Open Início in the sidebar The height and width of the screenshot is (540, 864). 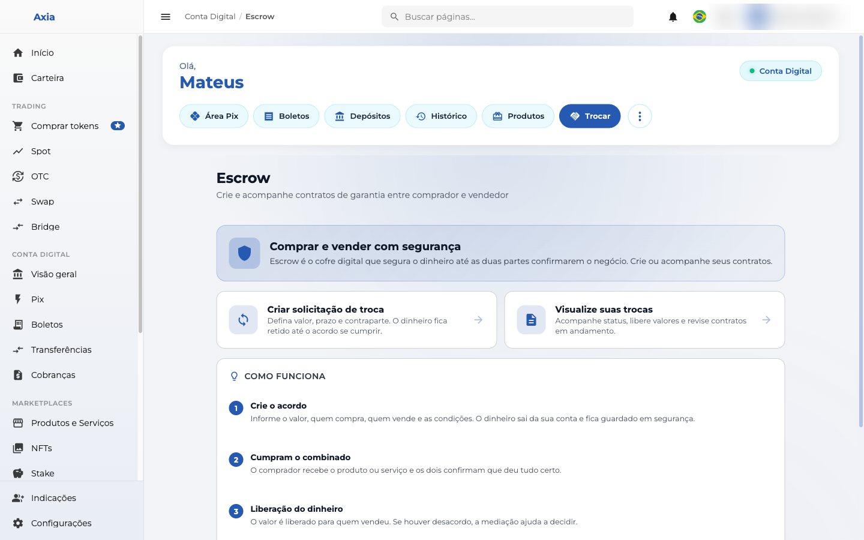[x=68, y=53]
